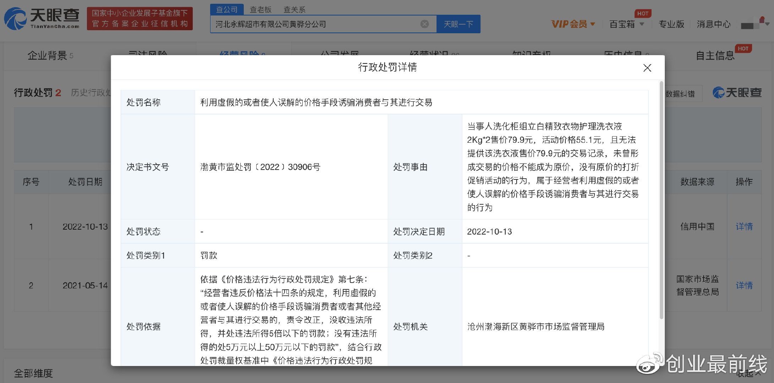This screenshot has height=383, width=774.
Task: Open the VIP会员 dropdown
Action: pos(573,24)
